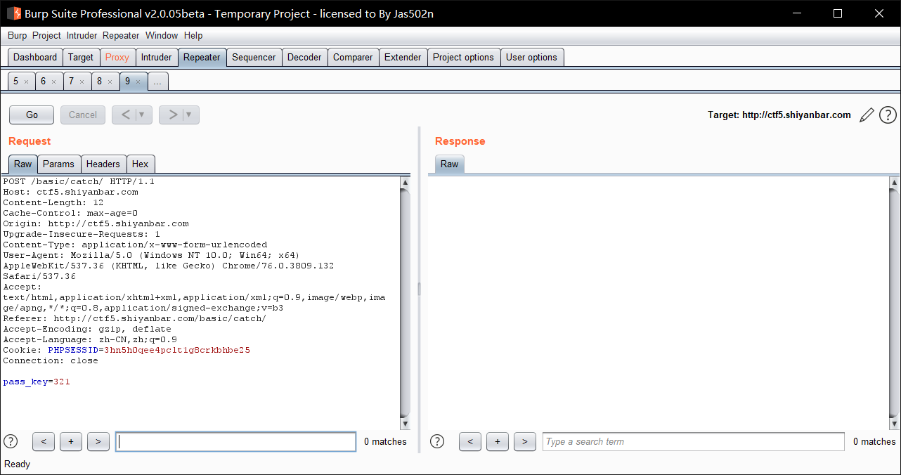Go to next request match

point(98,441)
